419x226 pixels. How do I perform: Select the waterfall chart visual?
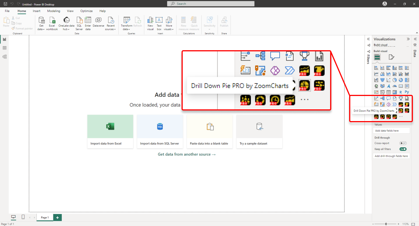pyautogui.click(x=376, y=80)
